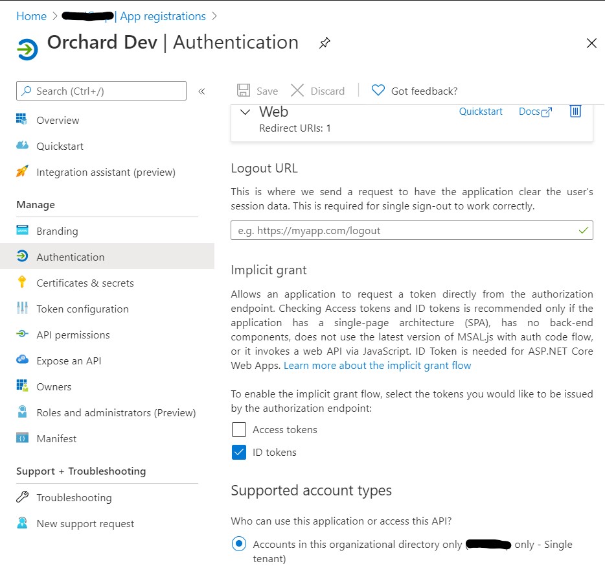Click the Manifest braces icon
The height and width of the screenshot is (568, 605).
tap(22, 438)
